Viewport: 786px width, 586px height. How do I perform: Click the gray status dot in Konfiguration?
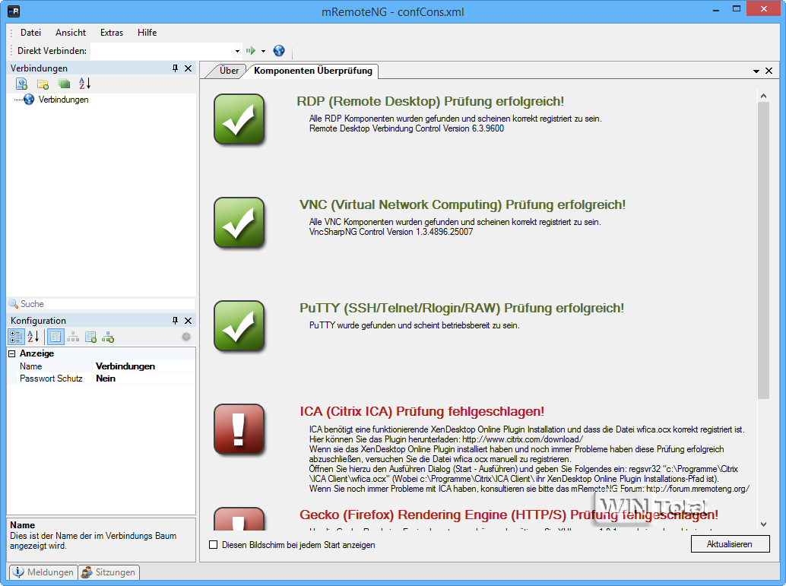coord(186,337)
